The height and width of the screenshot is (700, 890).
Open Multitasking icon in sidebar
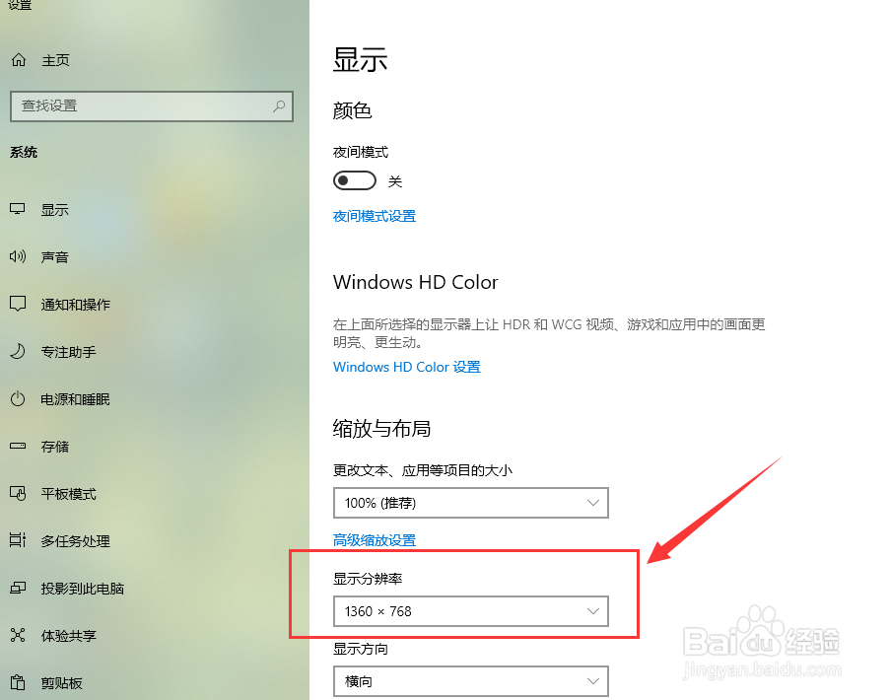(x=18, y=540)
